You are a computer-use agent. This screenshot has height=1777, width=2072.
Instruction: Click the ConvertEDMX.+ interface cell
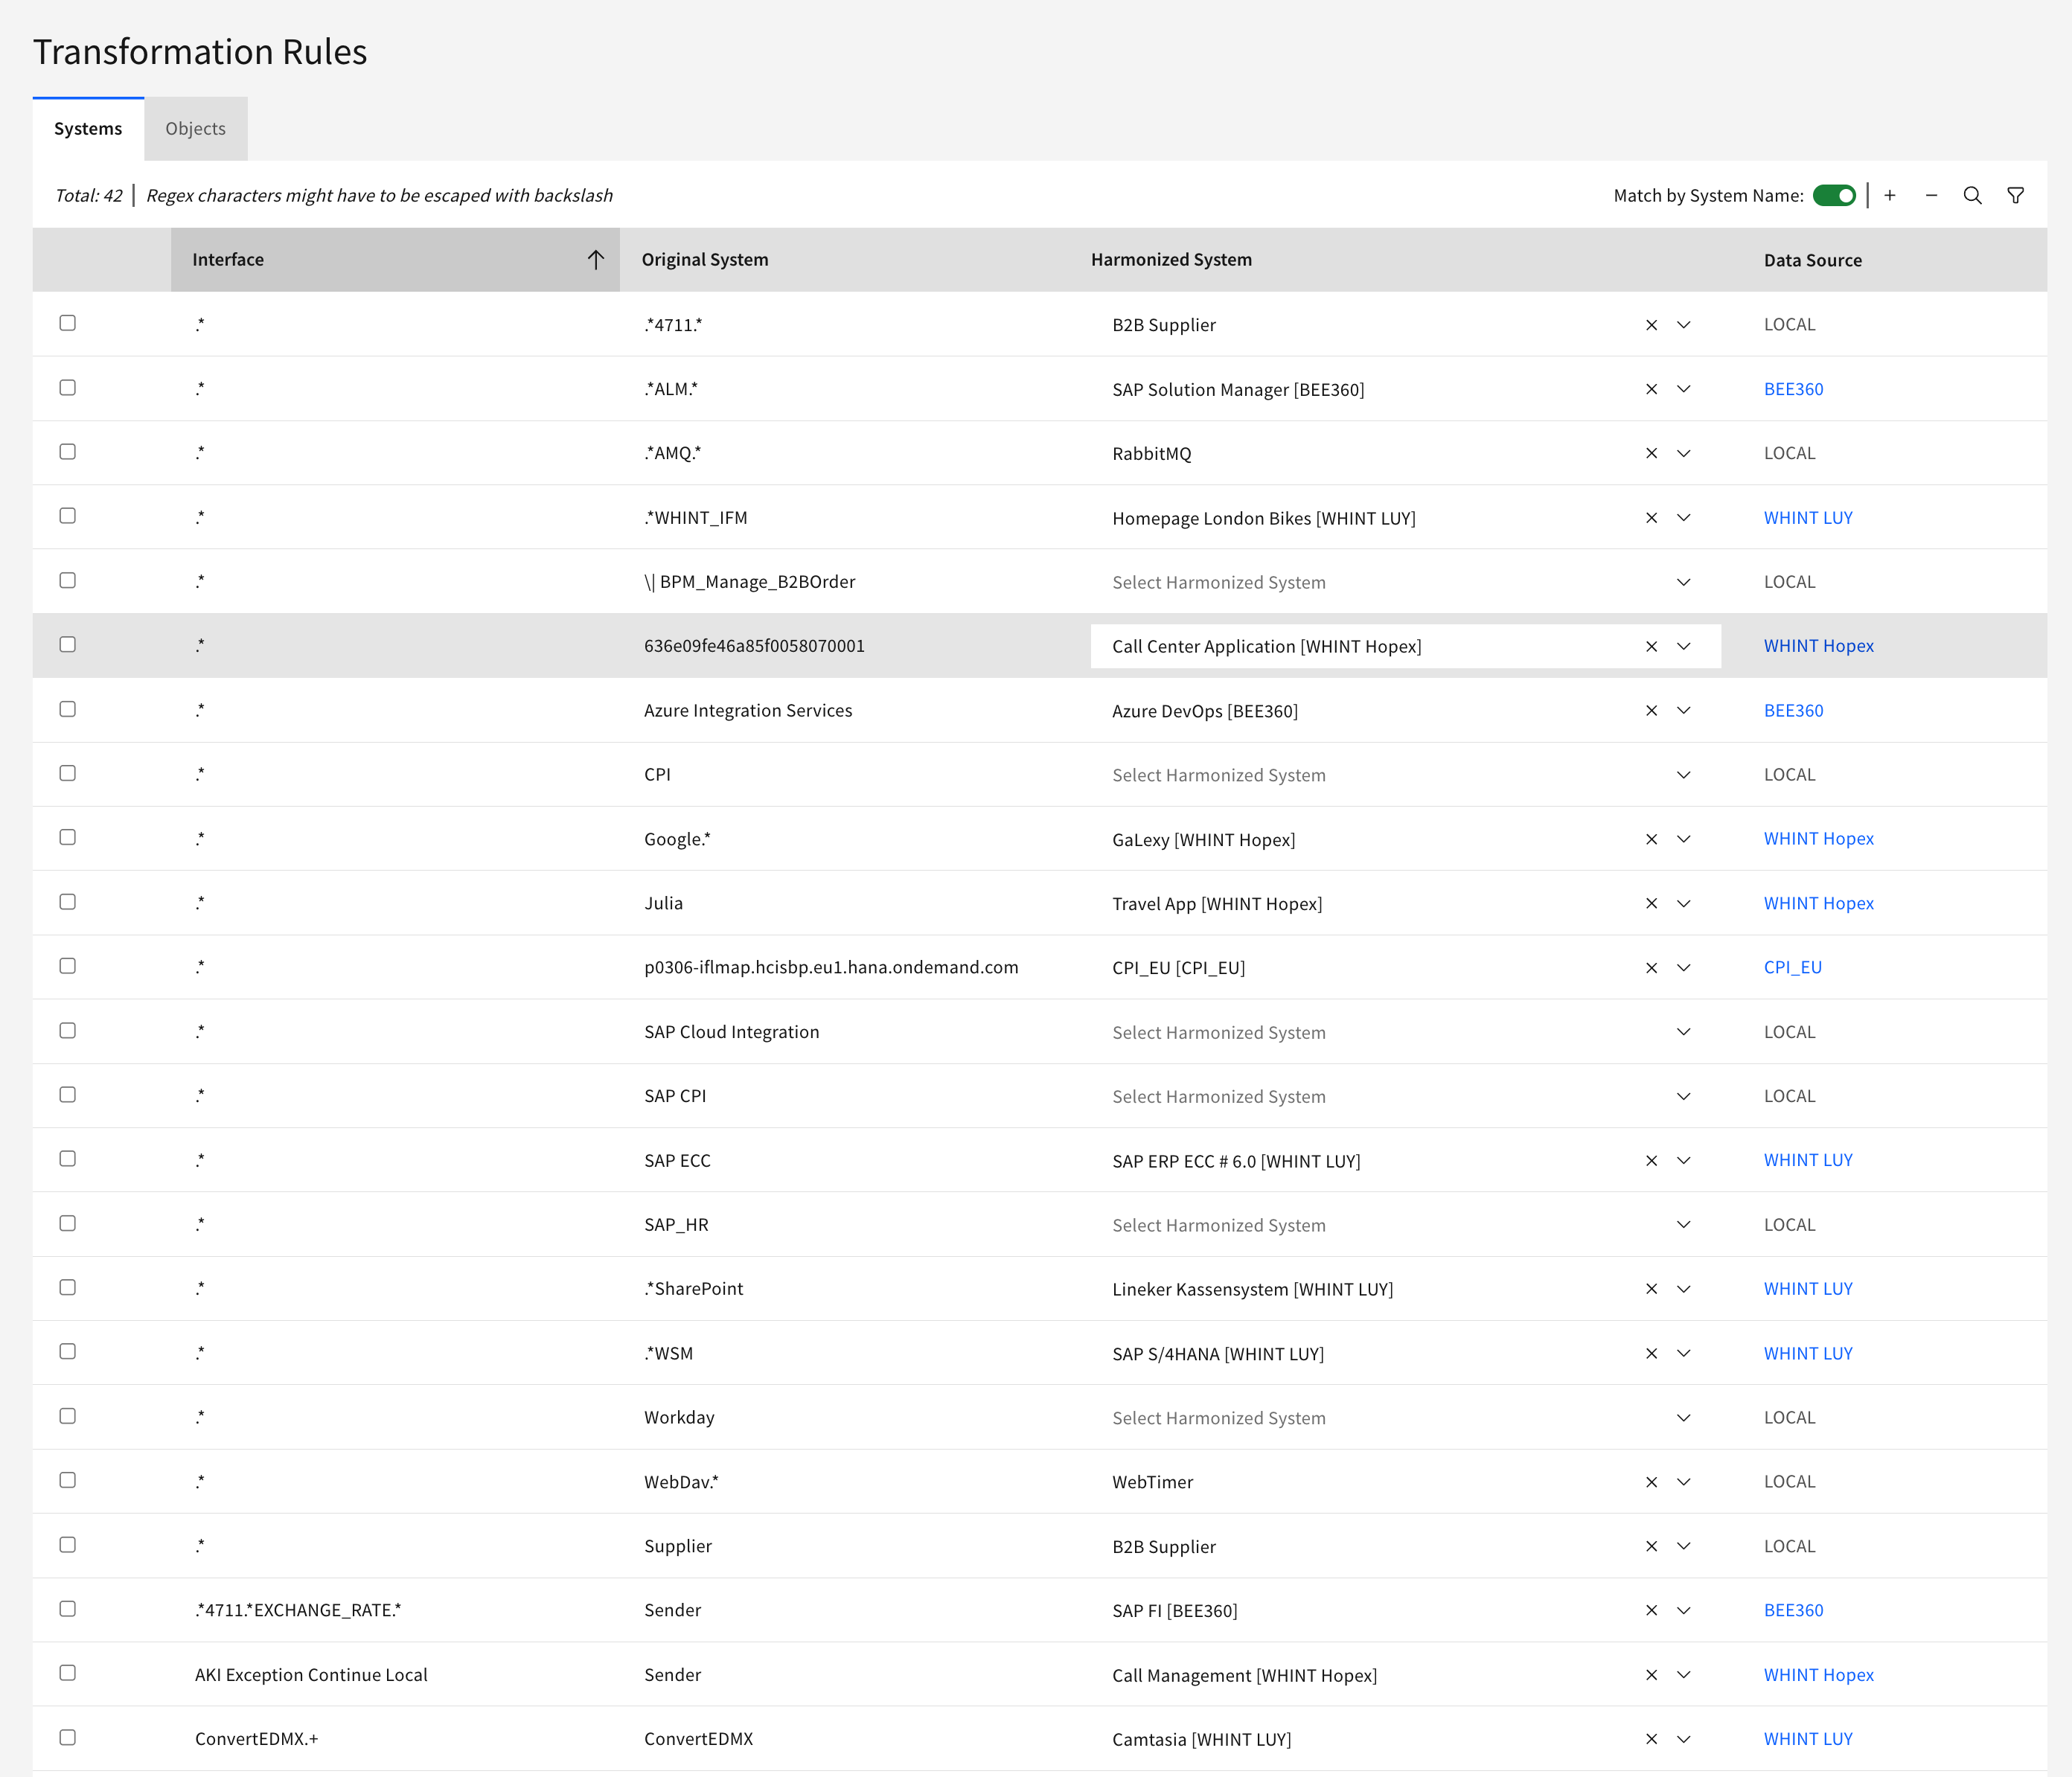[x=257, y=1739]
